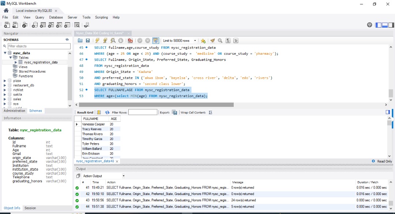Beautify the query with broom icon
Image resolution: width=395 pixels, height=214 pixels.
coord(212,41)
